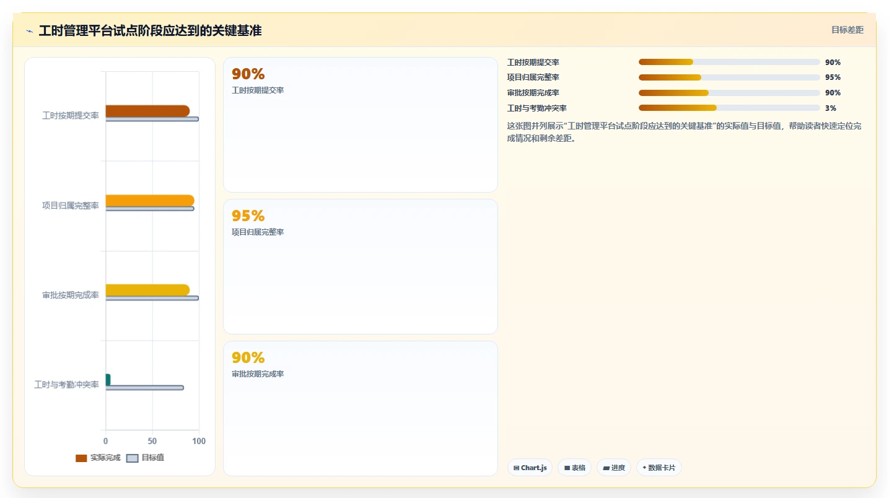This screenshot has height=498, width=889.
Task: Click the lightning icon beside the title
Action: [x=29, y=31]
